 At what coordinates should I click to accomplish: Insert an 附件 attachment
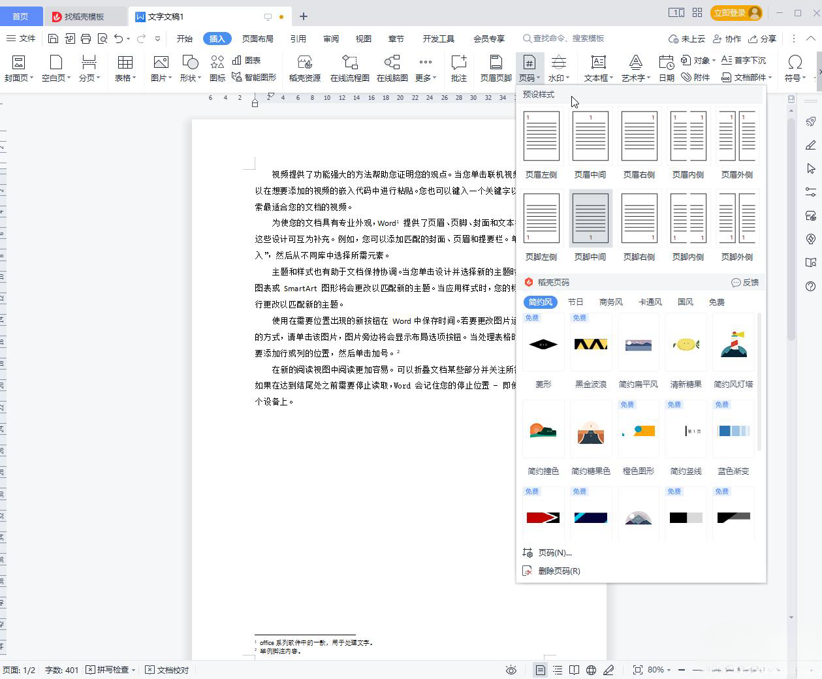click(695, 77)
